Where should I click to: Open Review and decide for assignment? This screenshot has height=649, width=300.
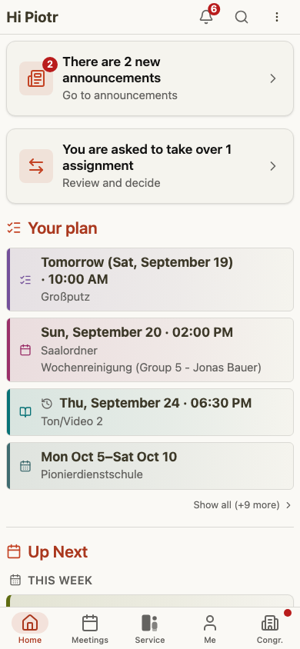point(112,183)
